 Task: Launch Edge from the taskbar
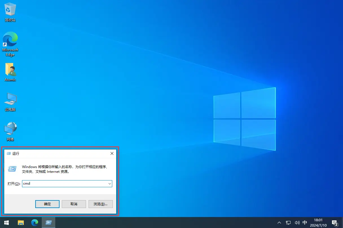coord(35,223)
